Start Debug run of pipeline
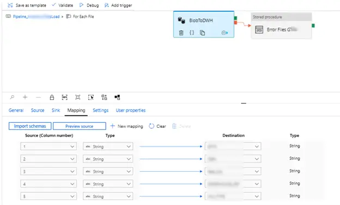Screen dimensions: 340x205 89,5
